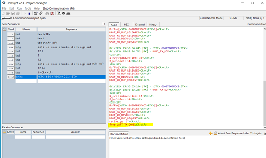This screenshot has height=158, width=266.
Task: Click the Find binoculars icon
Action: tap(47, 13)
